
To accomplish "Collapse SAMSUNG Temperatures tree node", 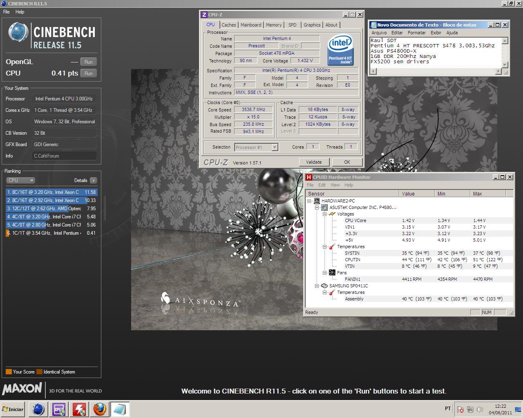I will click(x=325, y=292).
